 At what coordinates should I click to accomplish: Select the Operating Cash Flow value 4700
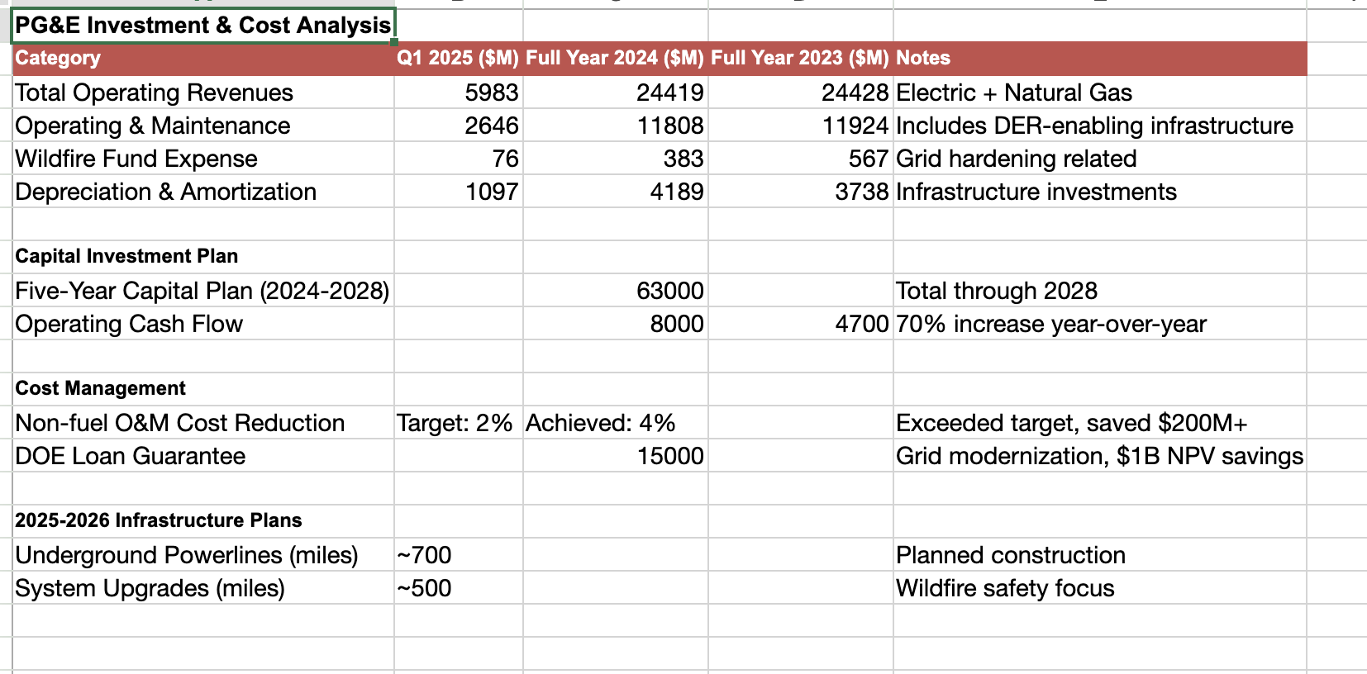tap(862, 324)
